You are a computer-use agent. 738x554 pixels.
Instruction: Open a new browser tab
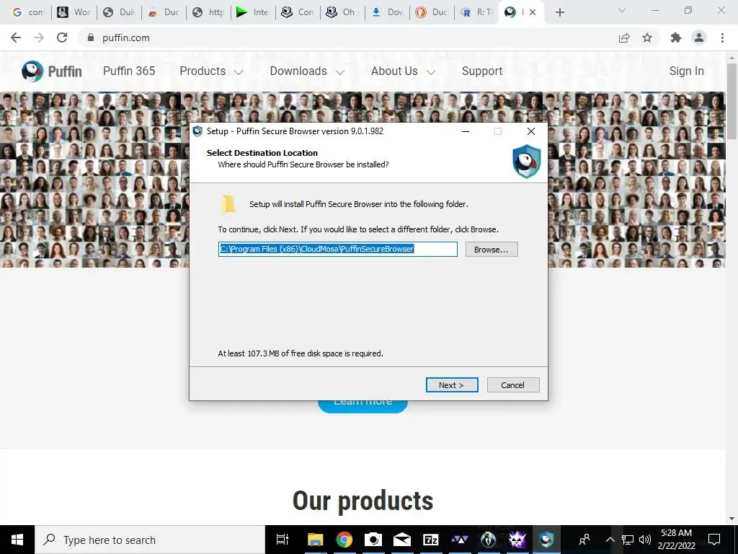(559, 12)
